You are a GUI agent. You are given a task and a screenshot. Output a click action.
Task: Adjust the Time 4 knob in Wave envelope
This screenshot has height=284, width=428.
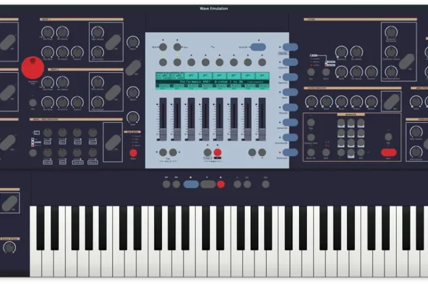[x=92, y=133]
